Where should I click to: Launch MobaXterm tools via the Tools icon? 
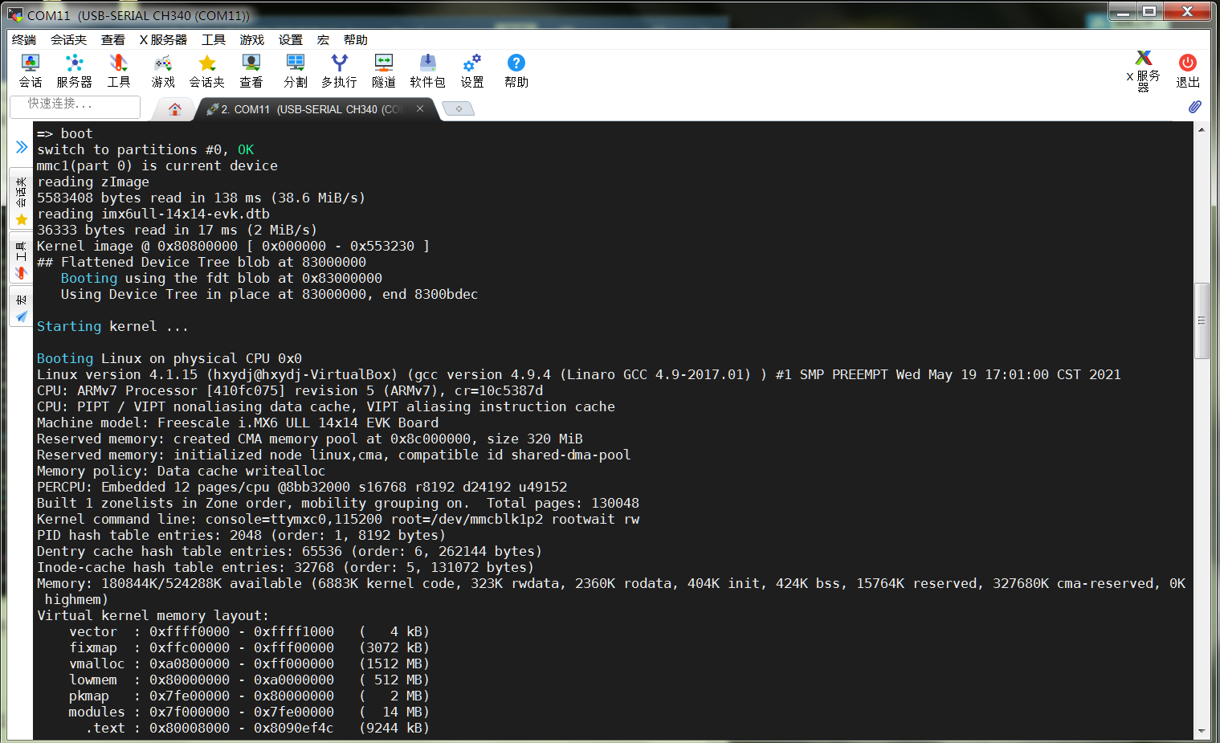(118, 70)
